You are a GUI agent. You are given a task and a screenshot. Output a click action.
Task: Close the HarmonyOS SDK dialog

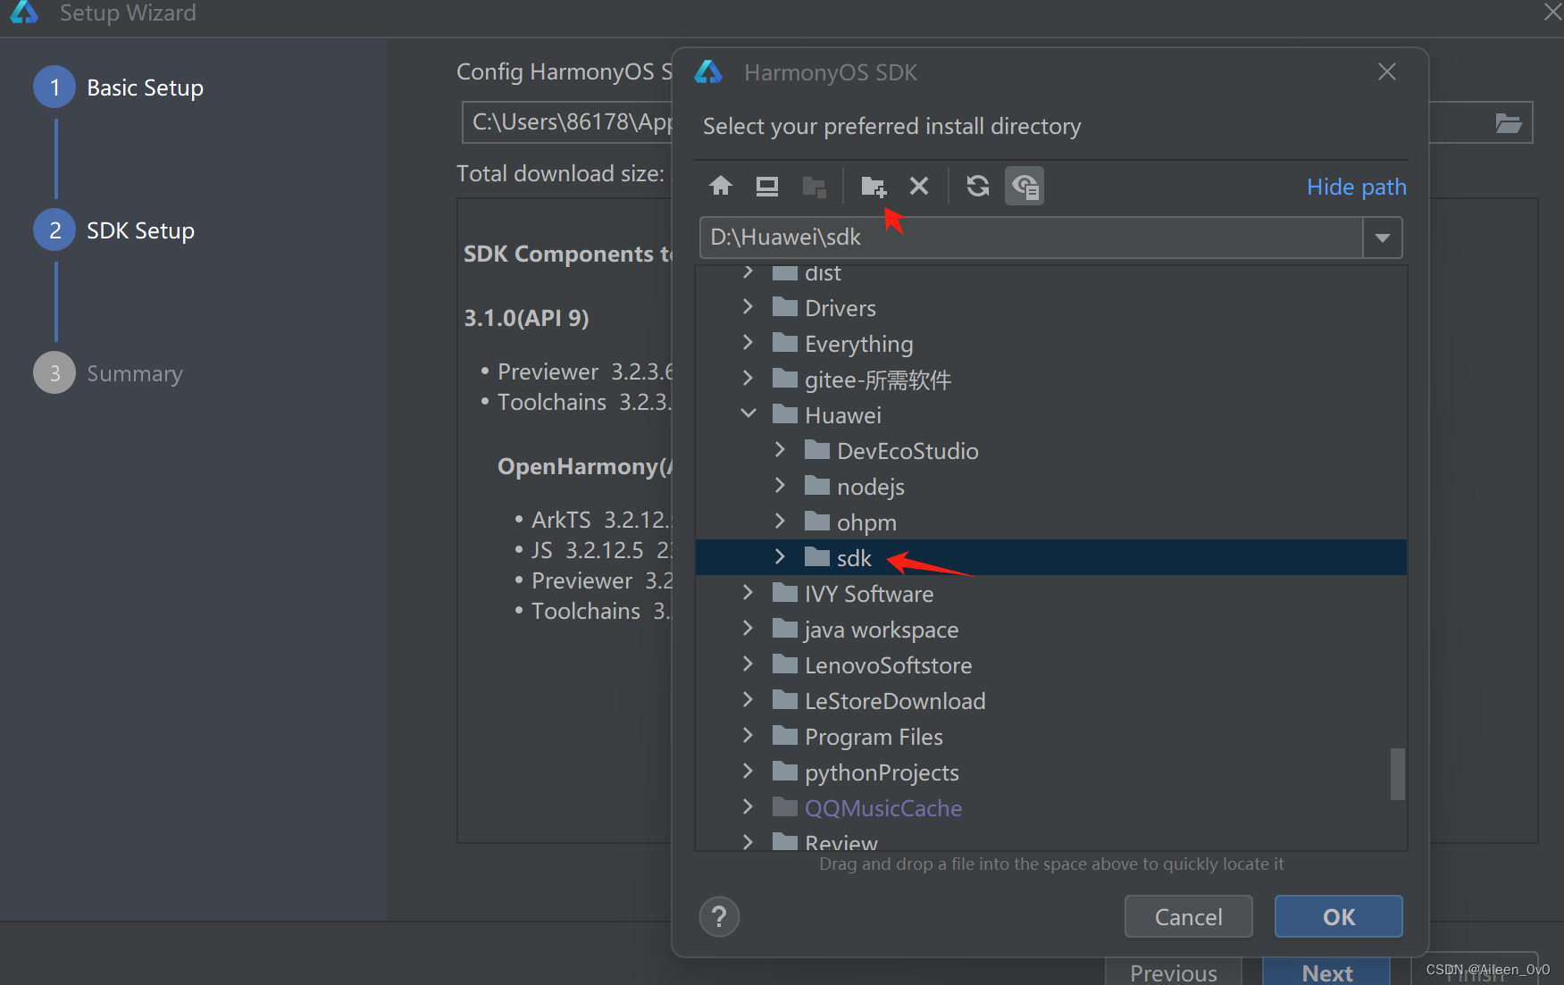point(1386,71)
